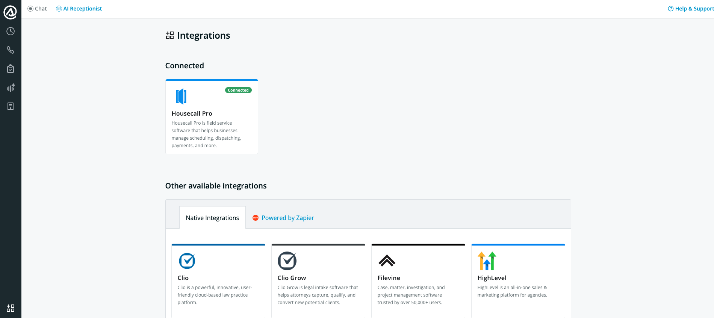The width and height of the screenshot is (714, 318).
Task: Open the Clio Grow integration card title
Action: point(292,278)
